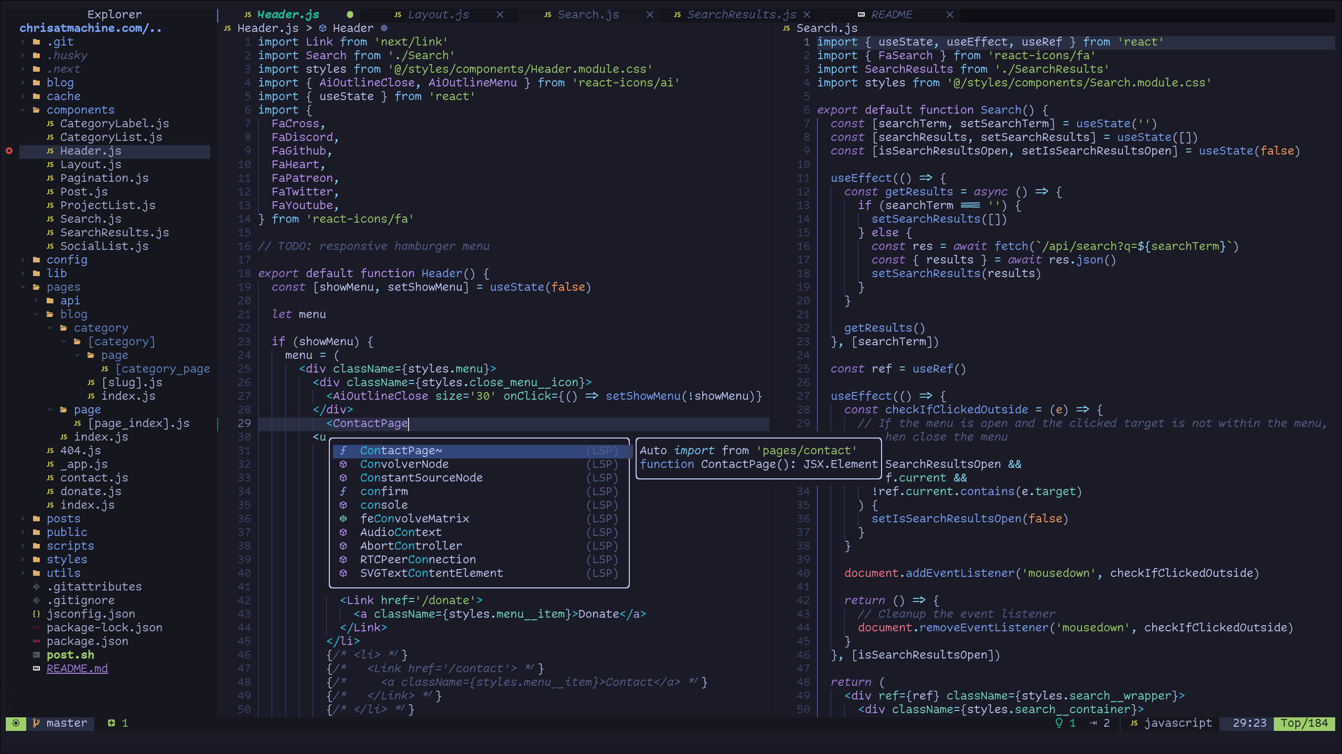
Task: Click the package icon beside package.json
Action: [36, 641]
